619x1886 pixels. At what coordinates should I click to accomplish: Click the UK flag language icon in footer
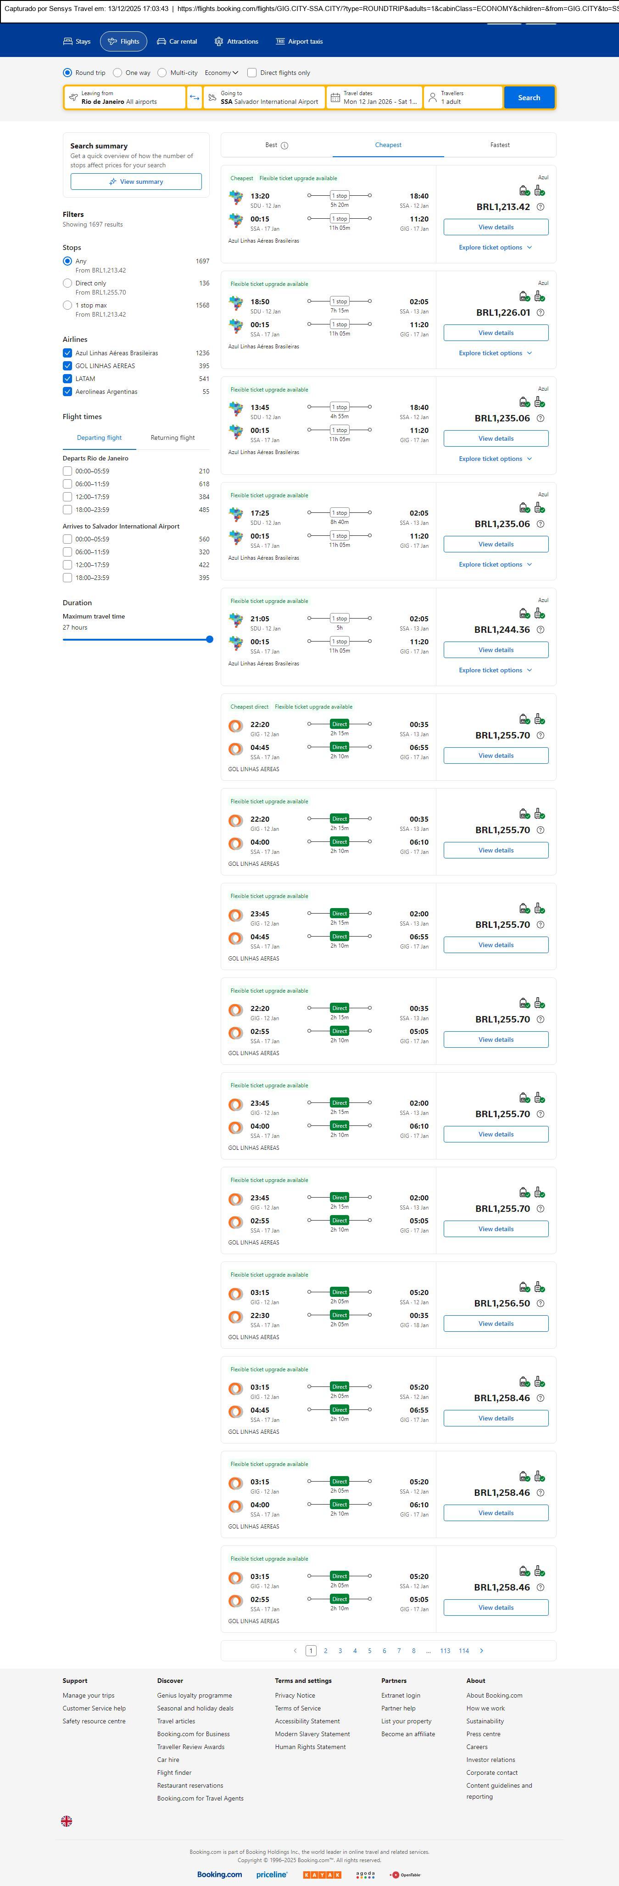(67, 1820)
